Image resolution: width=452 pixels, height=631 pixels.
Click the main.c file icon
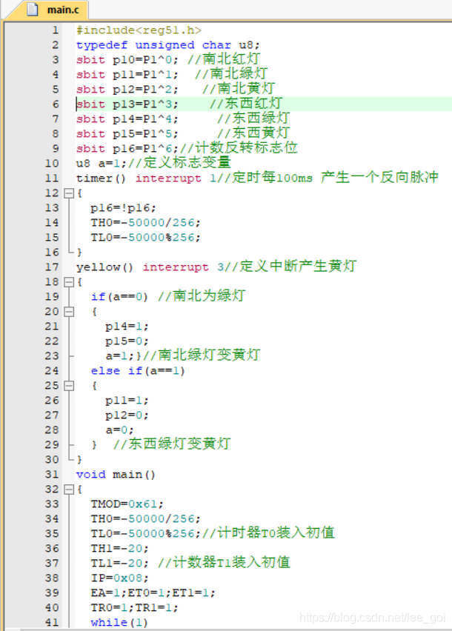[x=33, y=9]
